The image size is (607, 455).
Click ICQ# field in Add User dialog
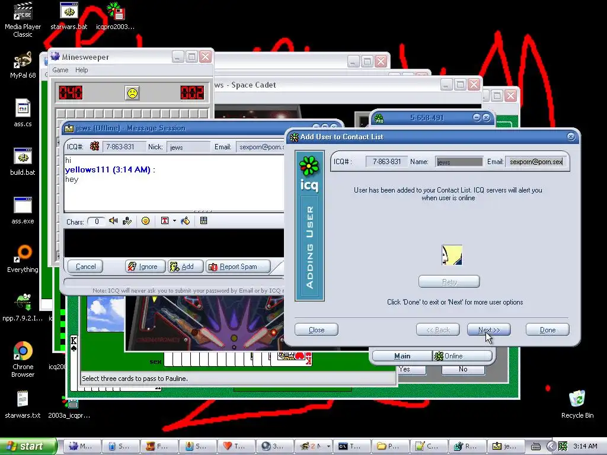pyautogui.click(x=386, y=162)
